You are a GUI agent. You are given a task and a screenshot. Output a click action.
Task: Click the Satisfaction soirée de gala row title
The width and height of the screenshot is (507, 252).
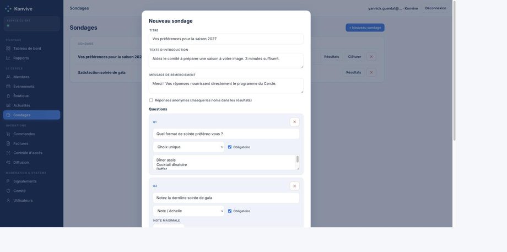tap(101, 72)
